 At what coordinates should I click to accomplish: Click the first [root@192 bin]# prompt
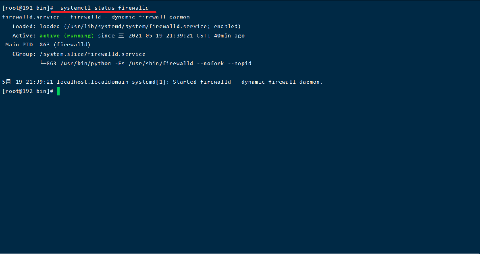click(28, 8)
